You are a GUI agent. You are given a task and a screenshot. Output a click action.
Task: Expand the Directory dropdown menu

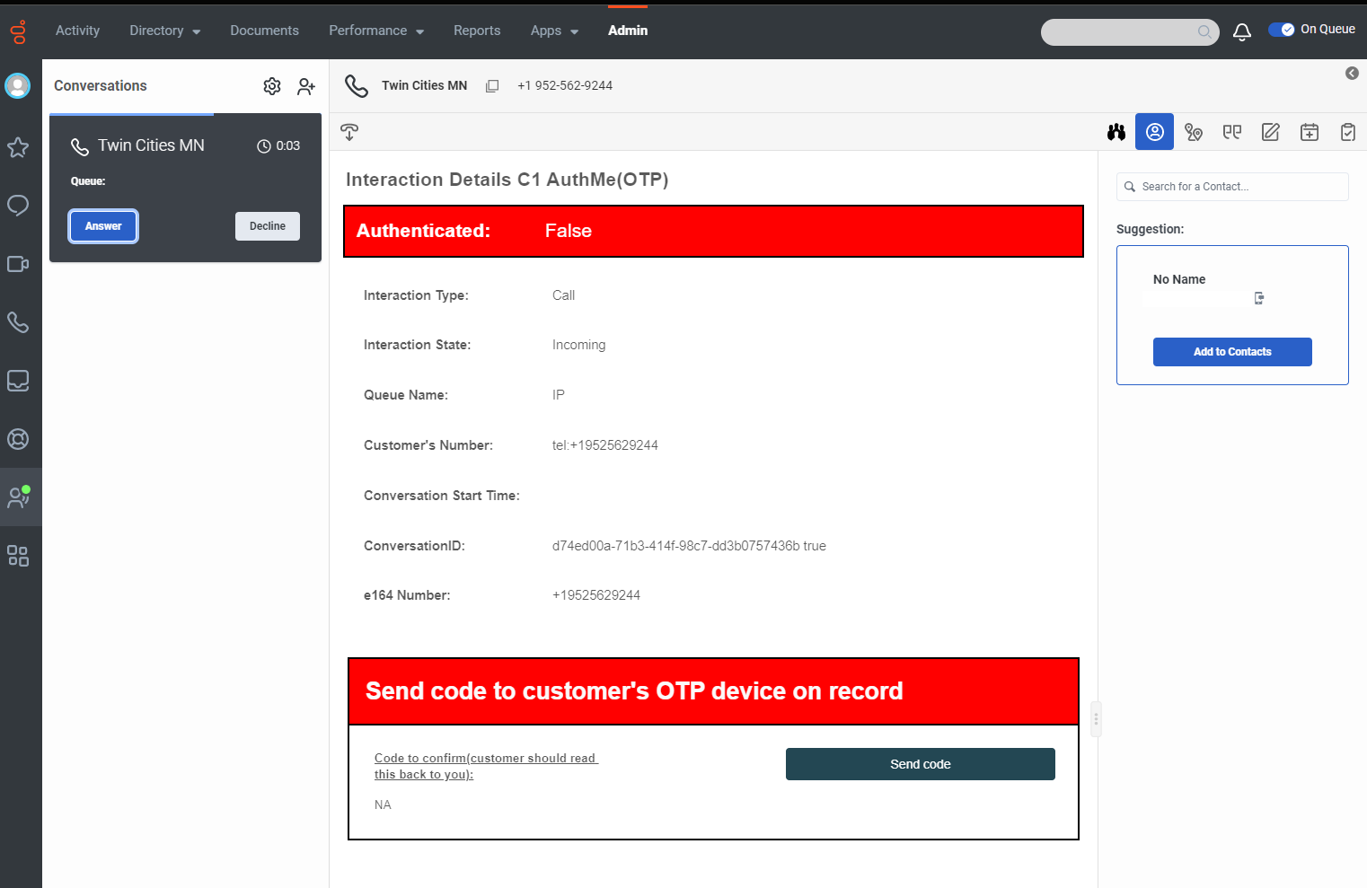point(163,30)
